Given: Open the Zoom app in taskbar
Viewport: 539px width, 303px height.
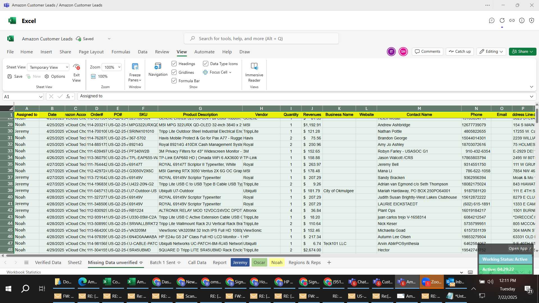Looking at the screenshot, I should (432, 282).
